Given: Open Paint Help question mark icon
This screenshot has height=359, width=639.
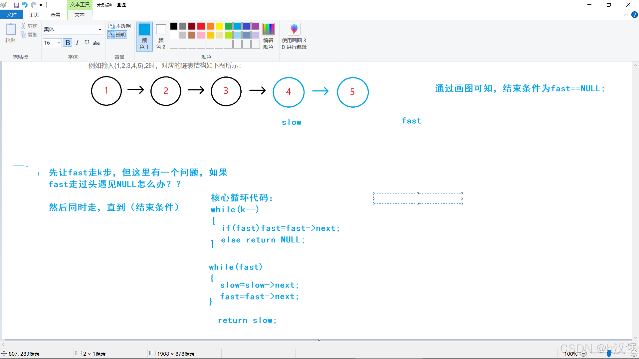Looking at the screenshot, I should (634, 15).
